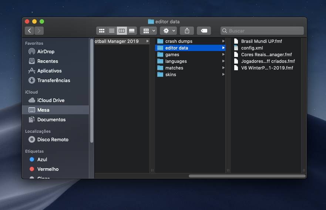Expand skins via its arrow
326x210 pixels.
pyautogui.click(x=223, y=74)
